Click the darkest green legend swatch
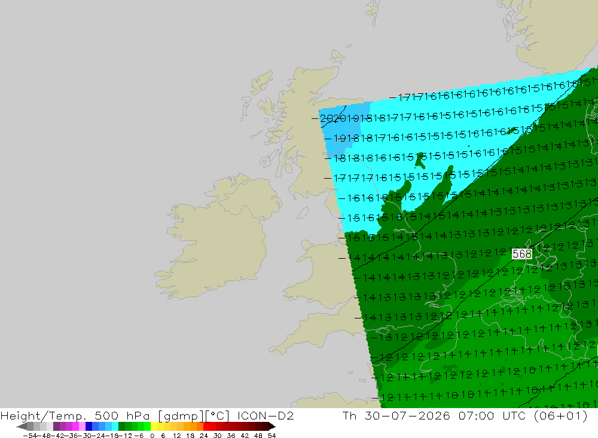 pyautogui.click(x=121, y=426)
